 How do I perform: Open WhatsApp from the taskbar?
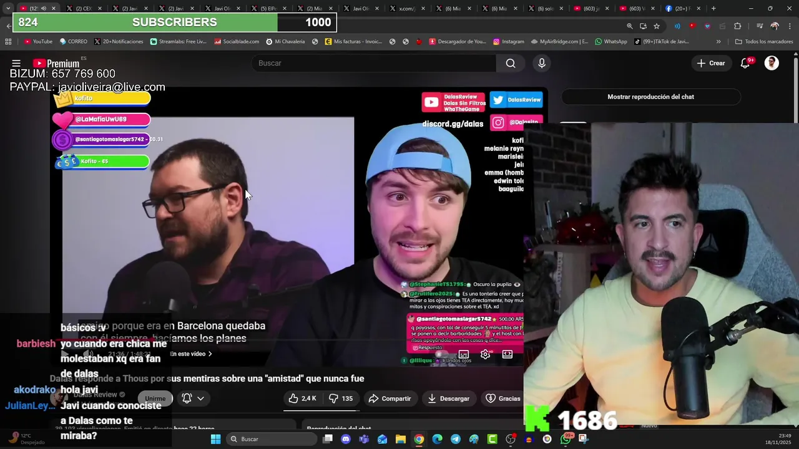click(x=566, y=439)
